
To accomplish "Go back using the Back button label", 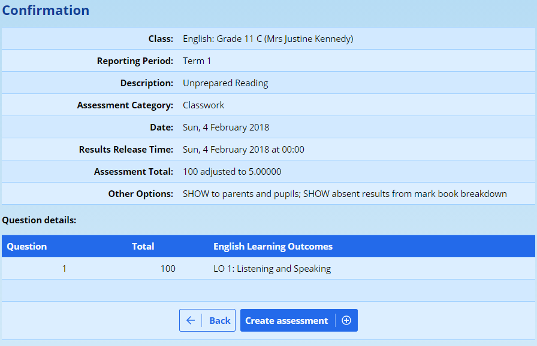I will (219, 320).
